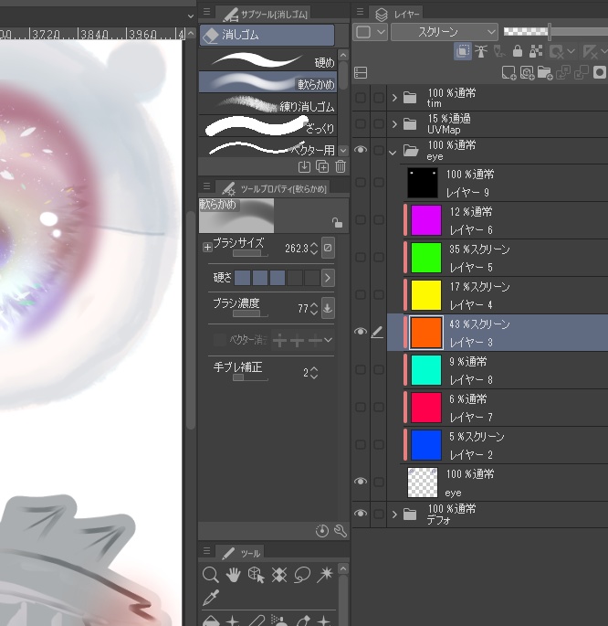Open the tool property panel menu
Image resolution: width=608 pixels, height=626 pixels.
(206, 186)
